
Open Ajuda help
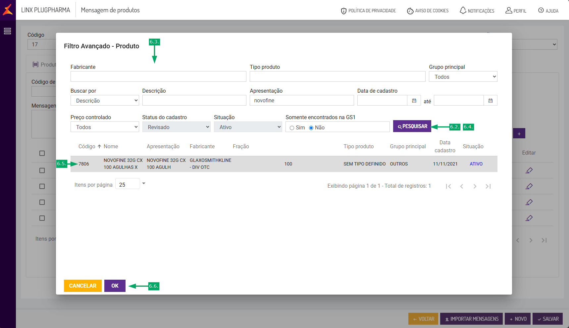(548, 11)
